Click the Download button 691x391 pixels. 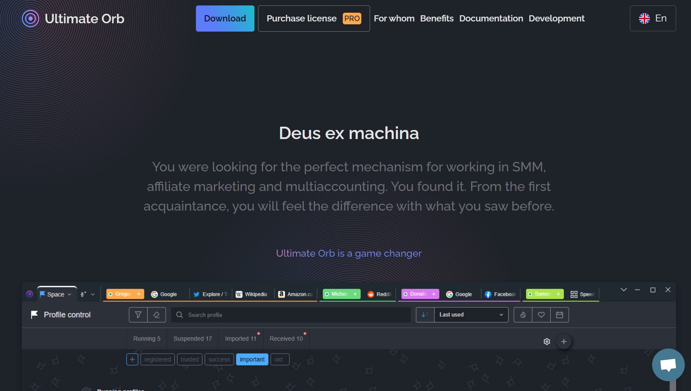tap(225, 19)
